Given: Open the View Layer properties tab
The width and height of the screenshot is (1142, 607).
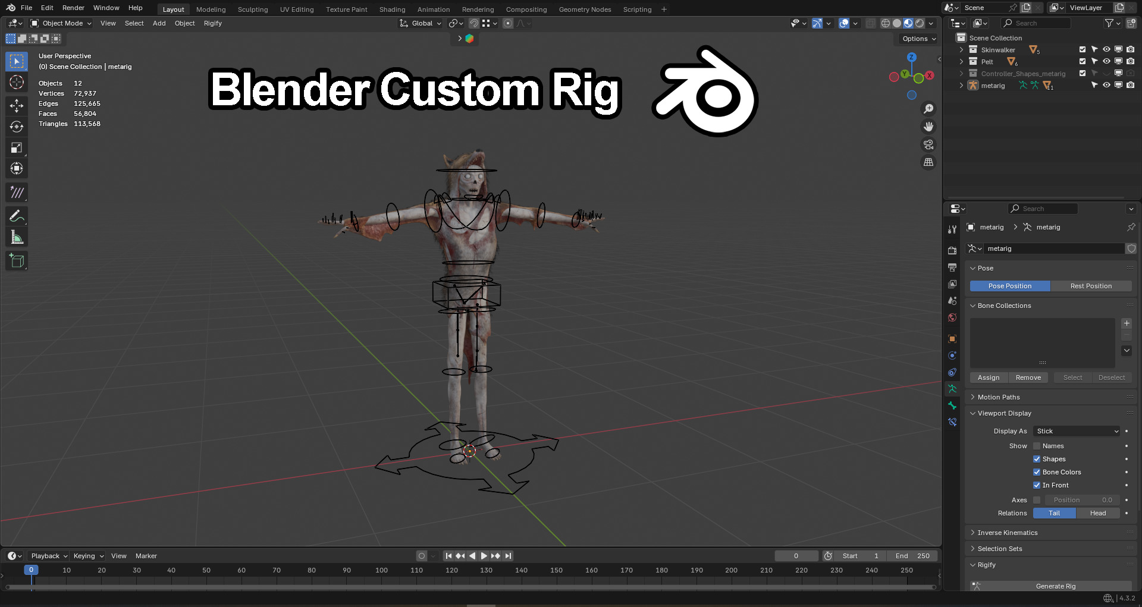Looking at the screenshot, I should coord(952,284).
